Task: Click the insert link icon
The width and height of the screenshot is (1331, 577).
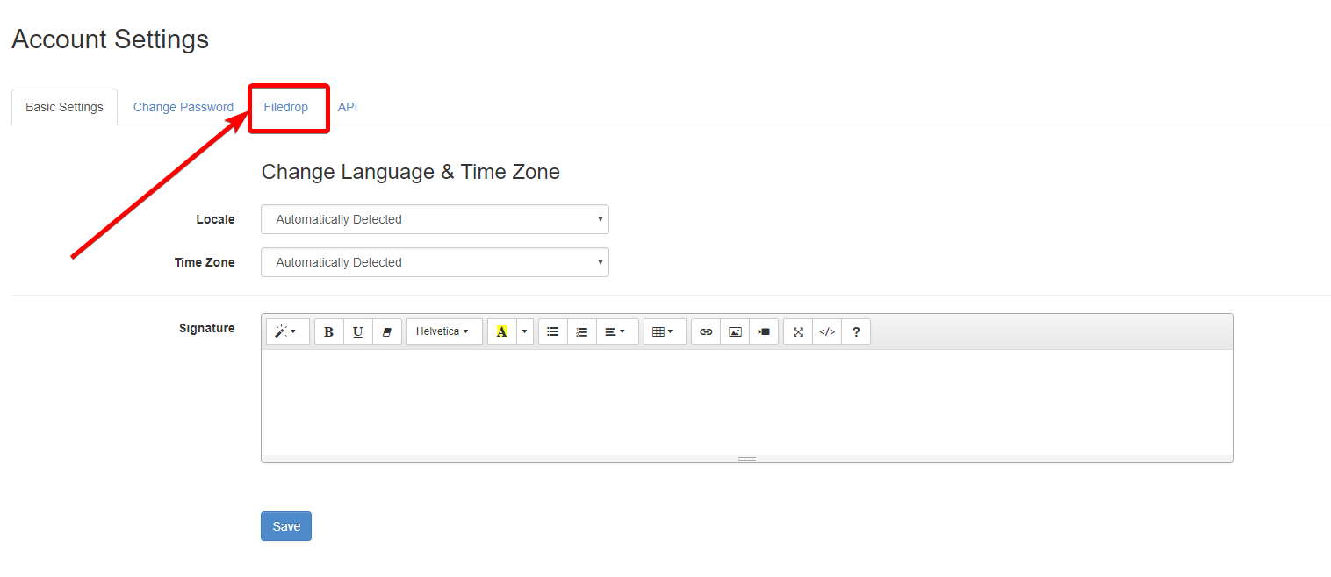Action: pos(706,331)
